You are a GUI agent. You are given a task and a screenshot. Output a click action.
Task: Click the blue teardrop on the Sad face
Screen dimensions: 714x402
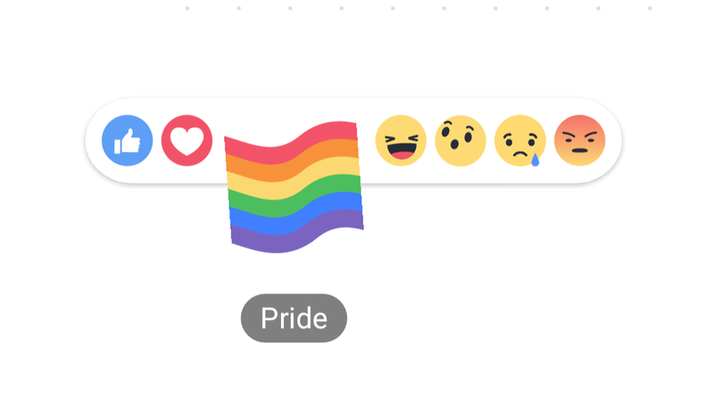tap(535, 160)
